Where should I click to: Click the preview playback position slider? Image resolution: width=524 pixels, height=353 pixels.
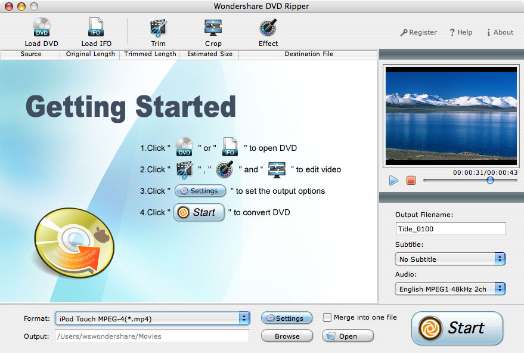pos(470,181)
